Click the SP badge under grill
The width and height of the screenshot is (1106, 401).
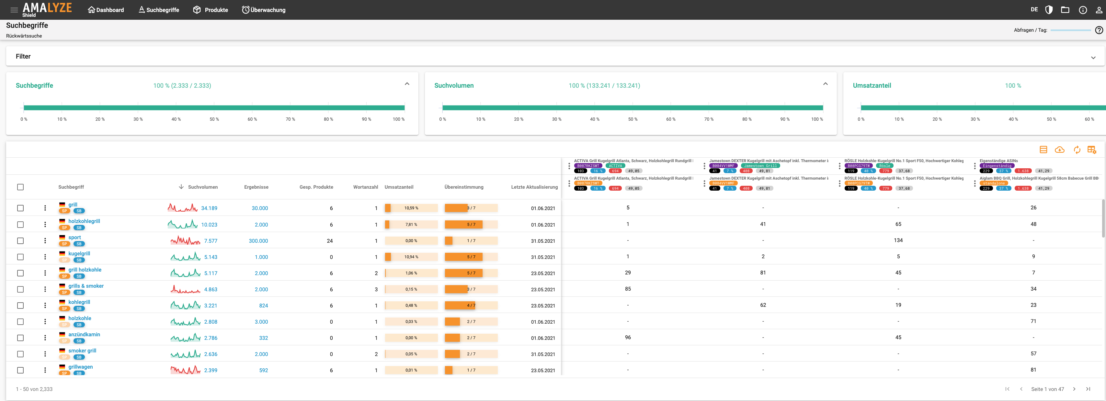(64, 211)
